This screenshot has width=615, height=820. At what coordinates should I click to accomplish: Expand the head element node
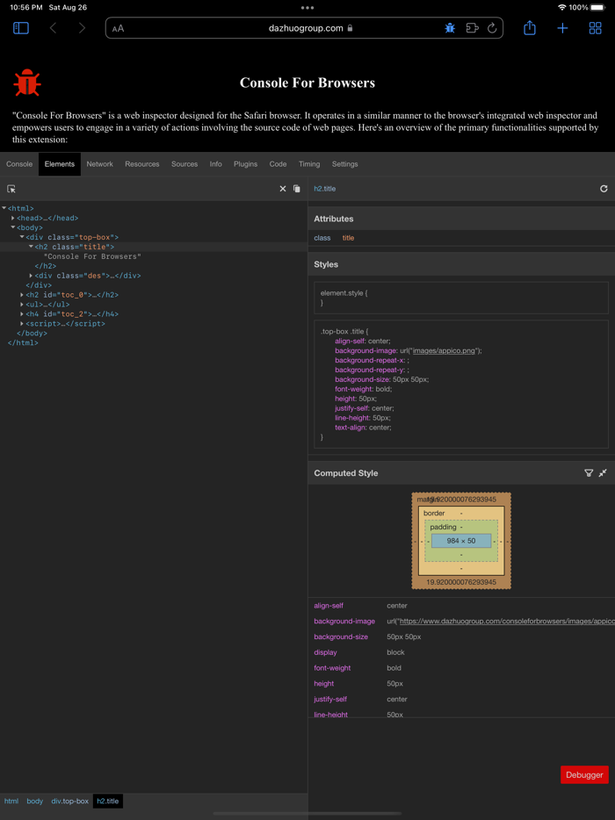[15, 217]
